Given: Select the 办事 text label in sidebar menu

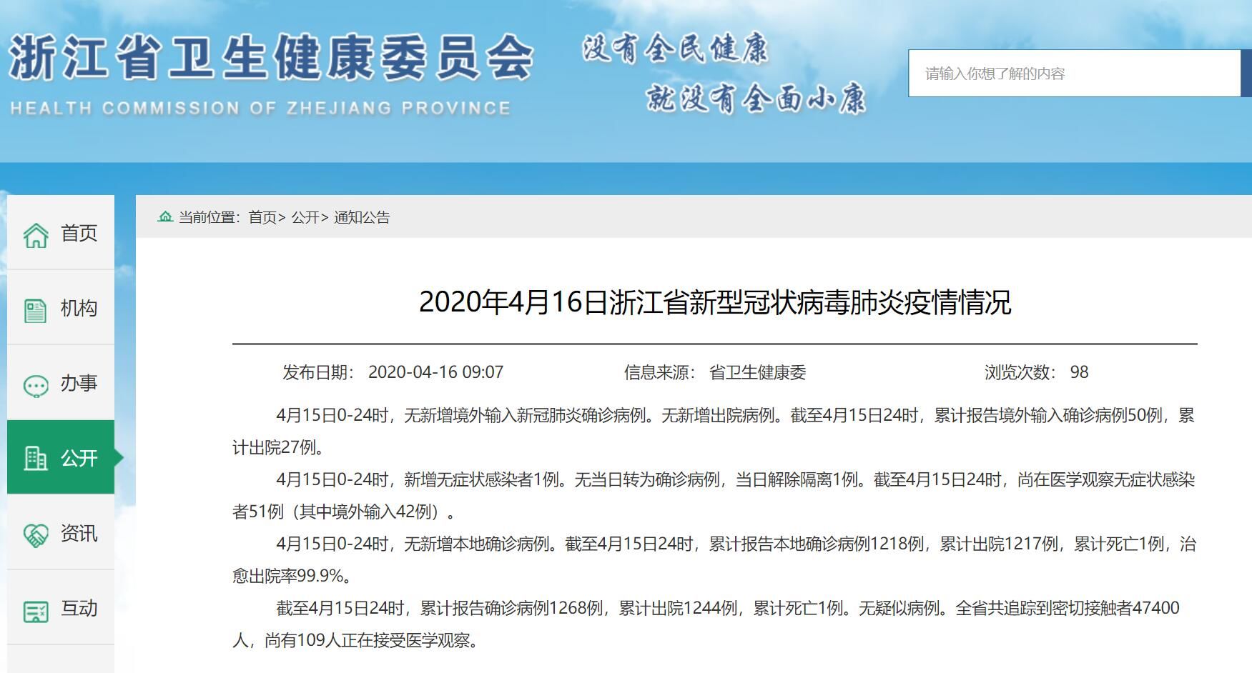Looking at the screenshot, I should pos(79,384).
